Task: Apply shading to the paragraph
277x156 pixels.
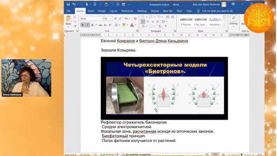Action: [143, 26]
